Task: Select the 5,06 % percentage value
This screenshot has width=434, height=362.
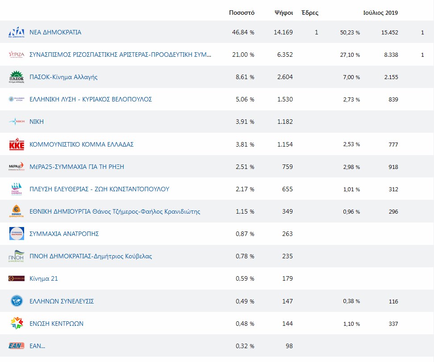Action: (245, 99)
